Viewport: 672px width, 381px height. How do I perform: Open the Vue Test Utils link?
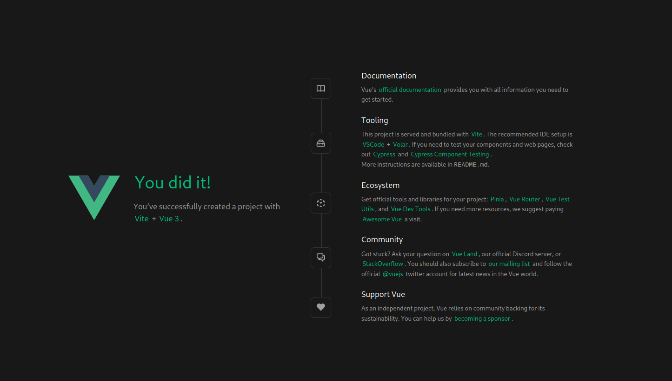[x=557, y=199]
